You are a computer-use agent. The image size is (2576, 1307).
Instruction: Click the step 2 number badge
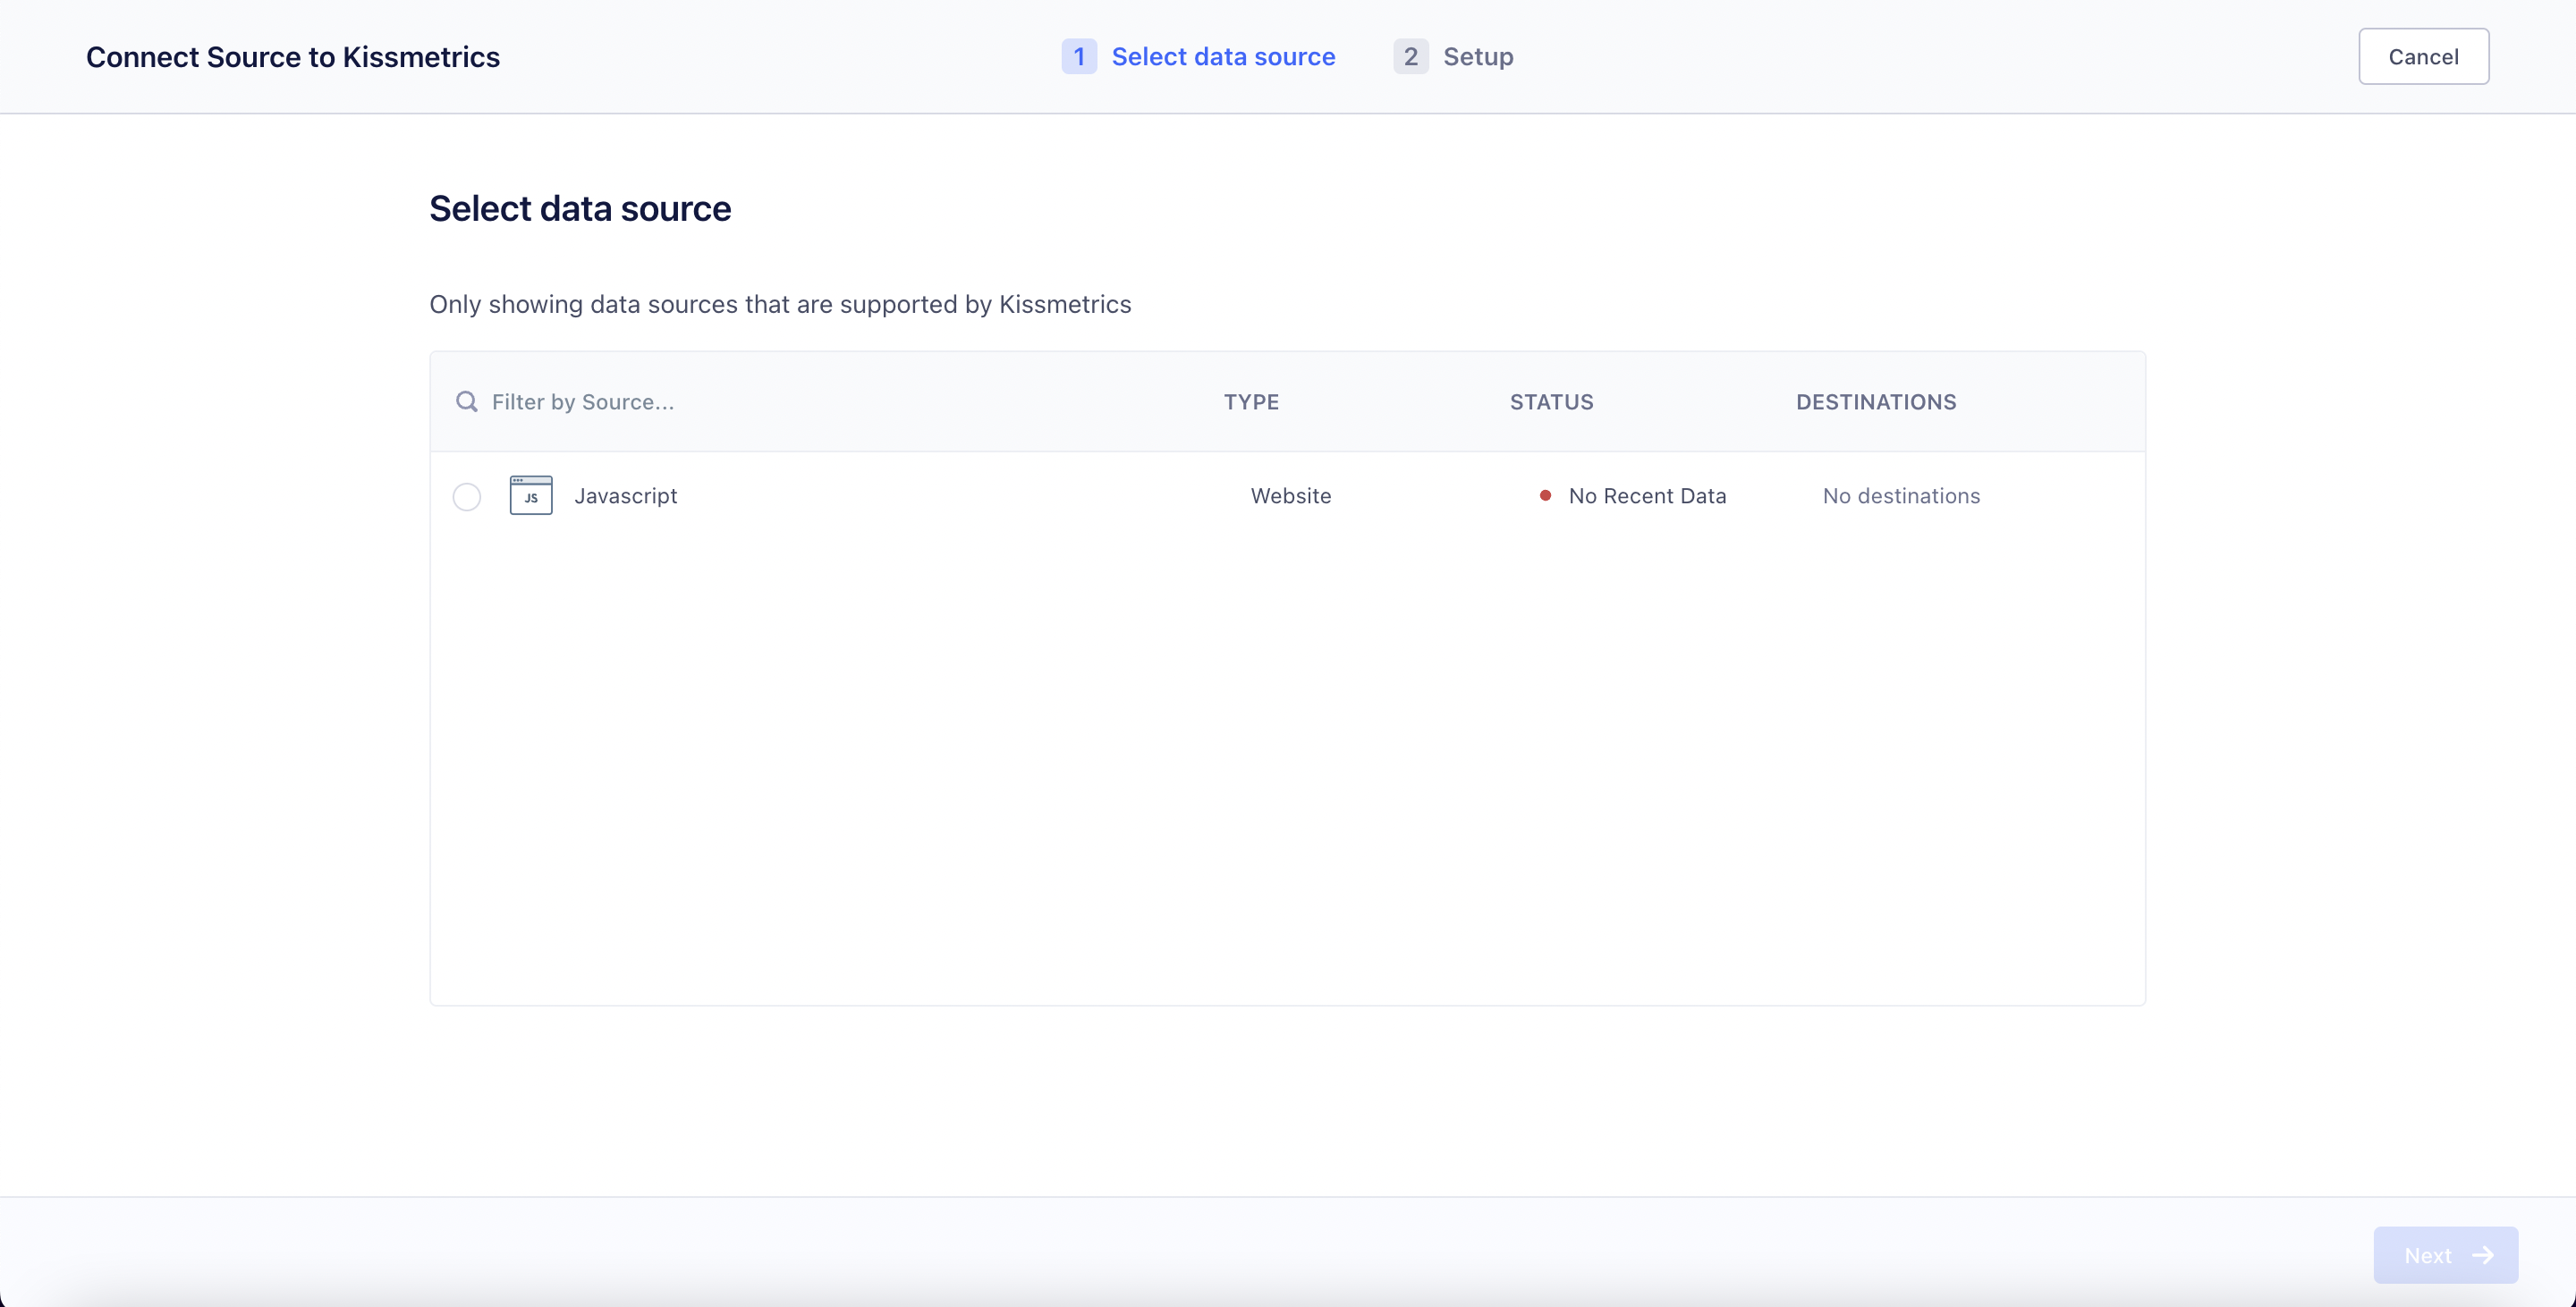coord(1410,57)
